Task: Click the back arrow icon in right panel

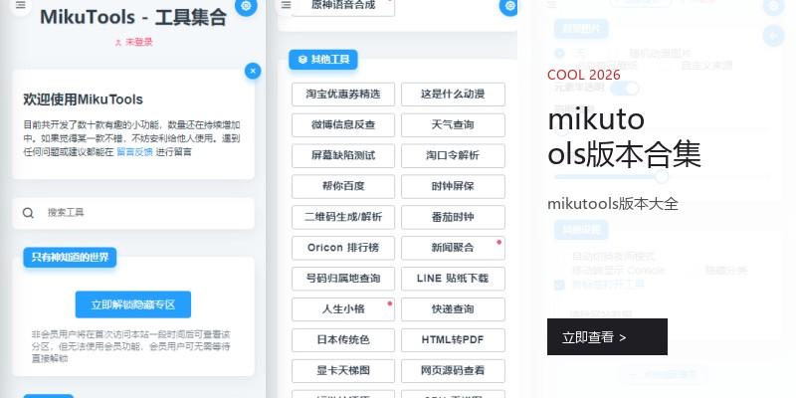Action: click(x=774, y=36)
